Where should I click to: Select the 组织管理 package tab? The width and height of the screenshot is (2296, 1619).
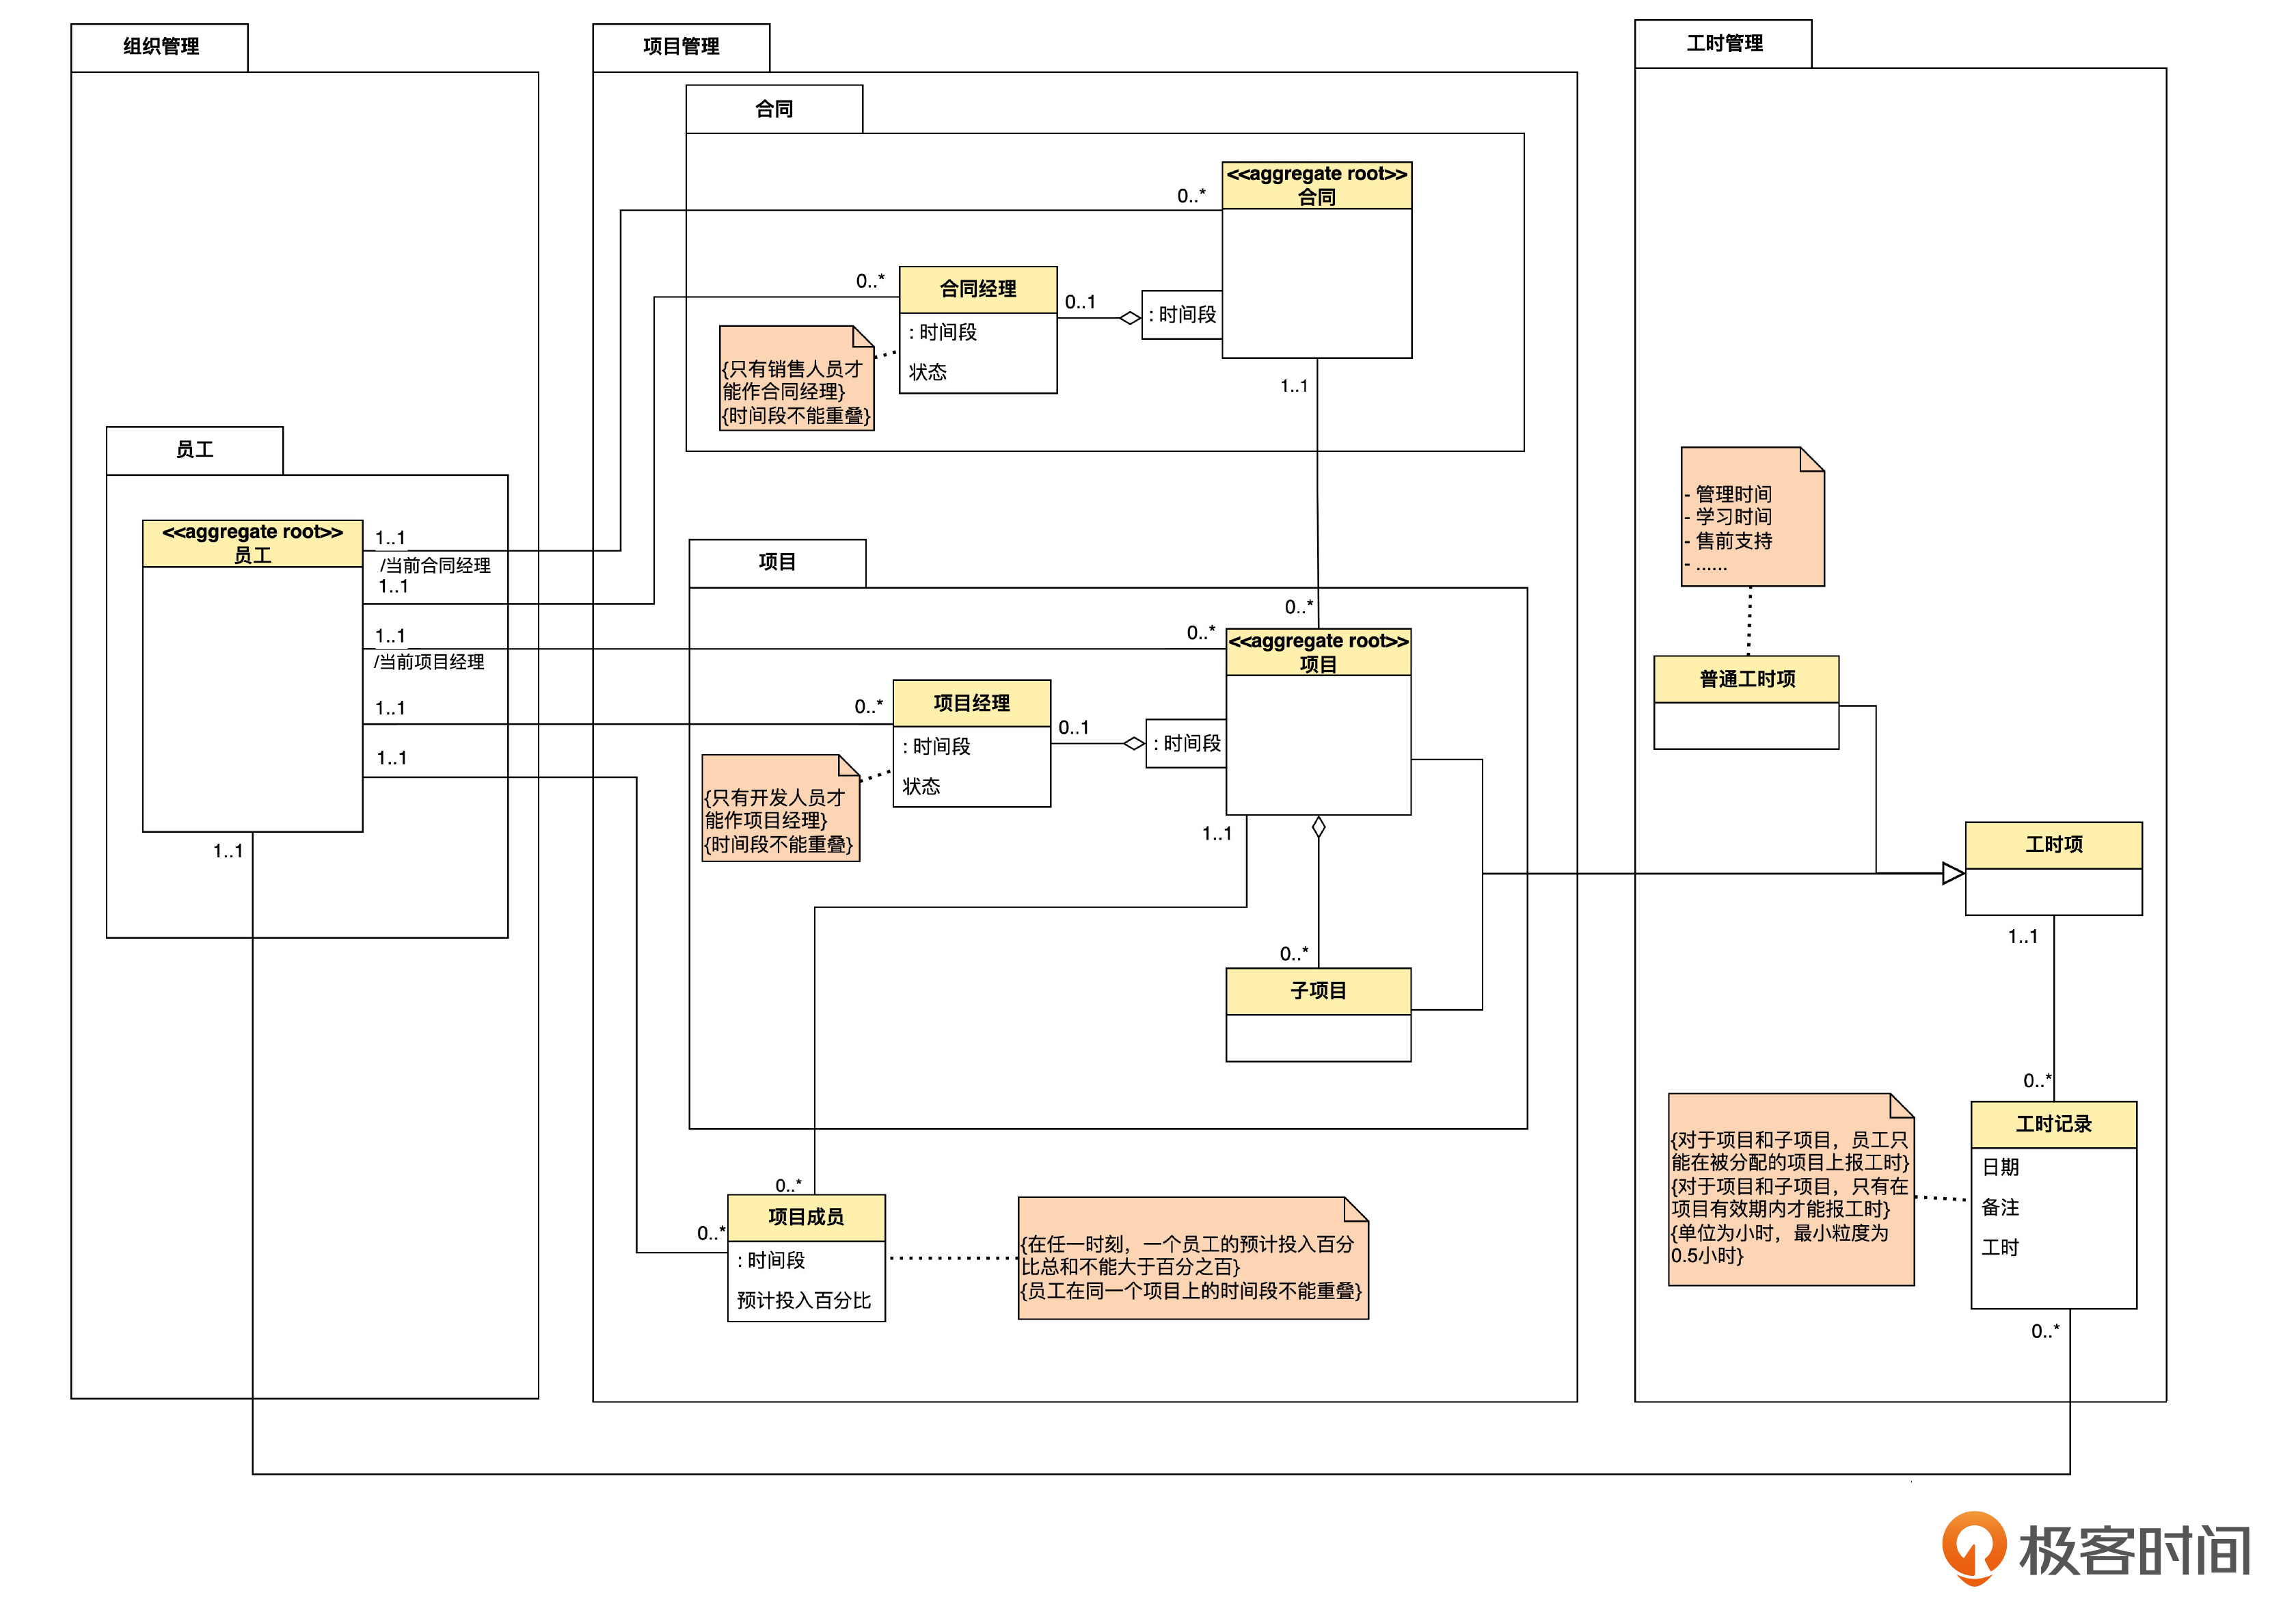click(160, 47)
